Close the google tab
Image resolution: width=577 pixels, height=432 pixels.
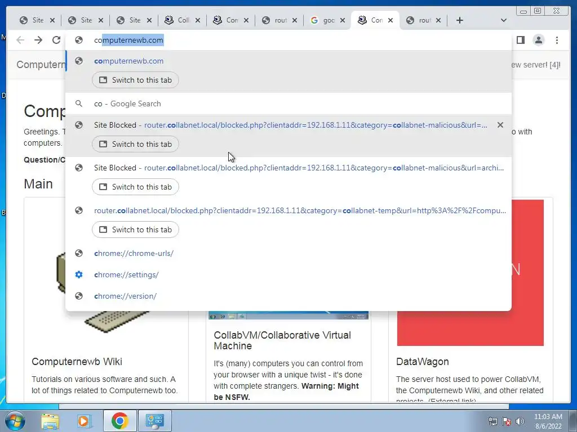click(x=343, y=20)
